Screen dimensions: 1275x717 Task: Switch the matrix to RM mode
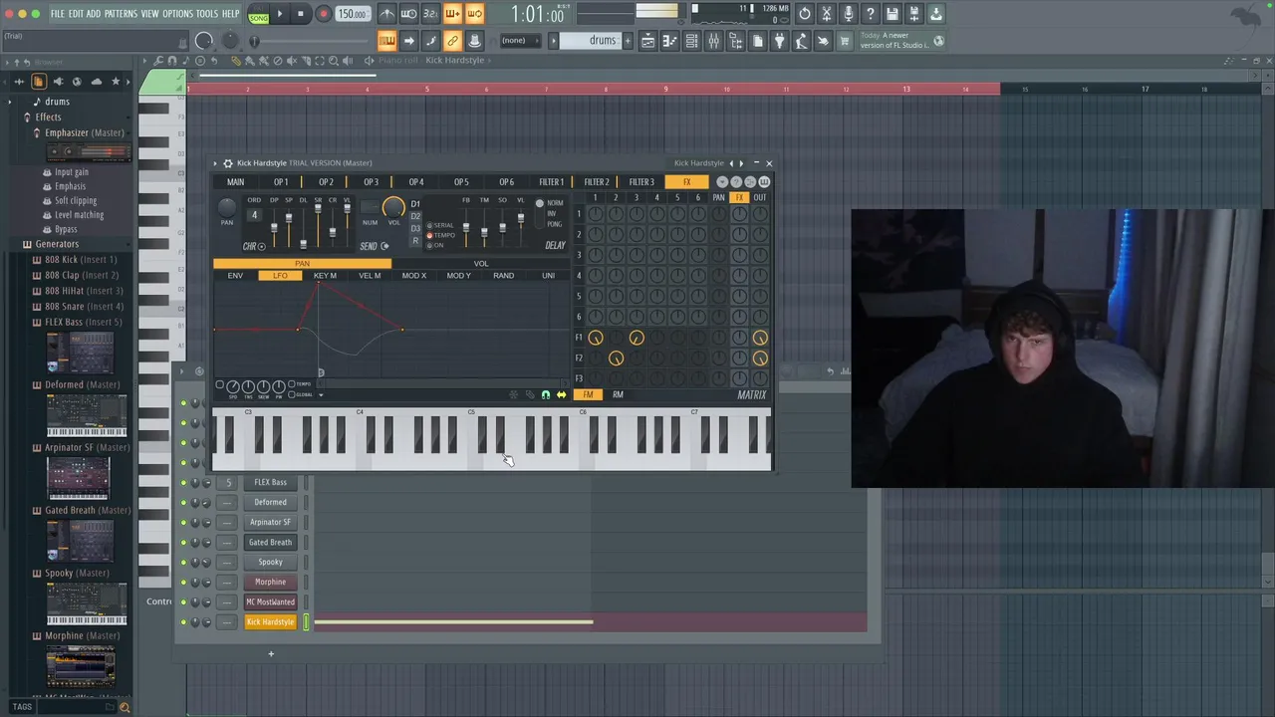click(618, 395)
